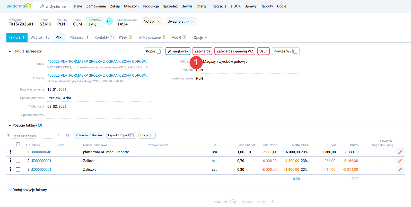The width and height of the screenshot is (411, 207).
Task: Open three-dot menu for row B000000048
Action: click(x=10, y=152)
